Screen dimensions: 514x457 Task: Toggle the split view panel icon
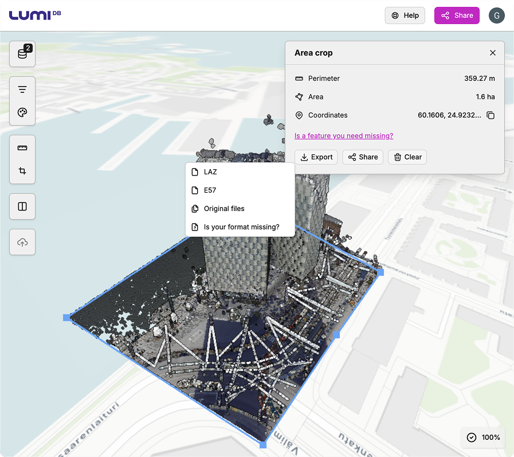coord(22,206)
